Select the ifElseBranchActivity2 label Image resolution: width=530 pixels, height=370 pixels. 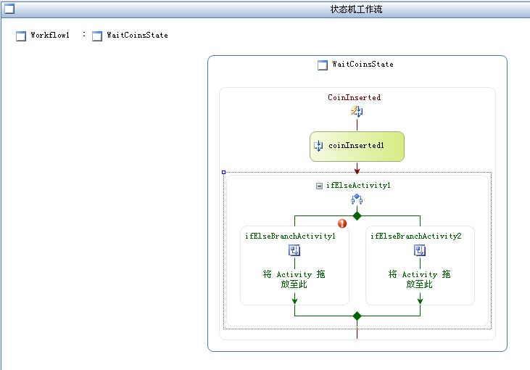click(x=415, y=236)
